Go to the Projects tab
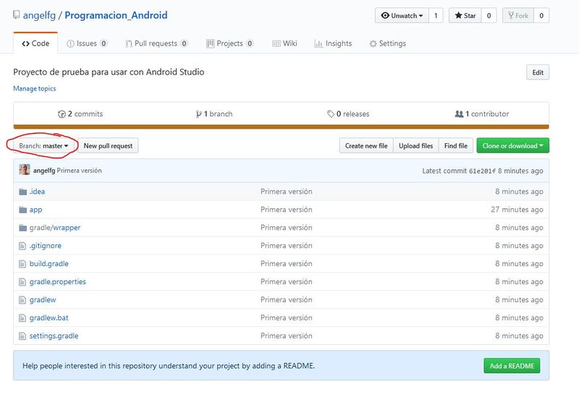Viewport: 579px width, 405px height. click(x=229, y=43)
